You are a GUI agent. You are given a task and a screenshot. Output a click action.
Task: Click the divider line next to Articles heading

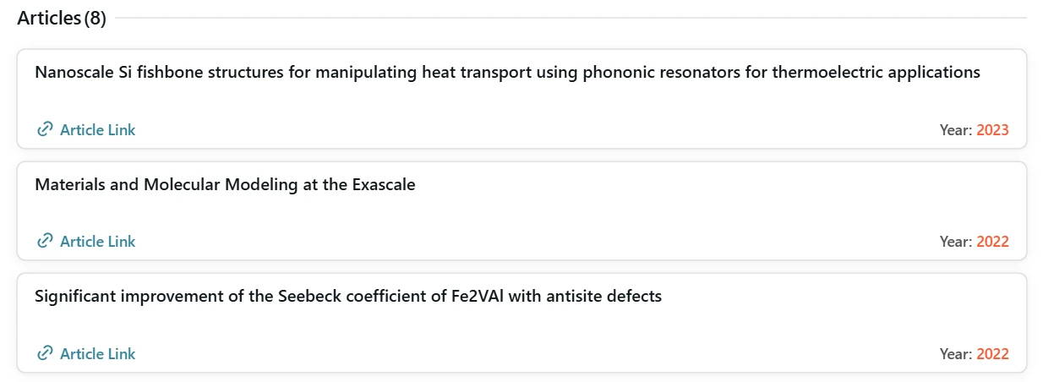click(571, 18)
